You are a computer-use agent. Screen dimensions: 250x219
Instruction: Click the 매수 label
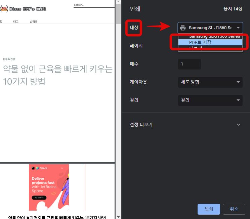(x=134, y=64)
